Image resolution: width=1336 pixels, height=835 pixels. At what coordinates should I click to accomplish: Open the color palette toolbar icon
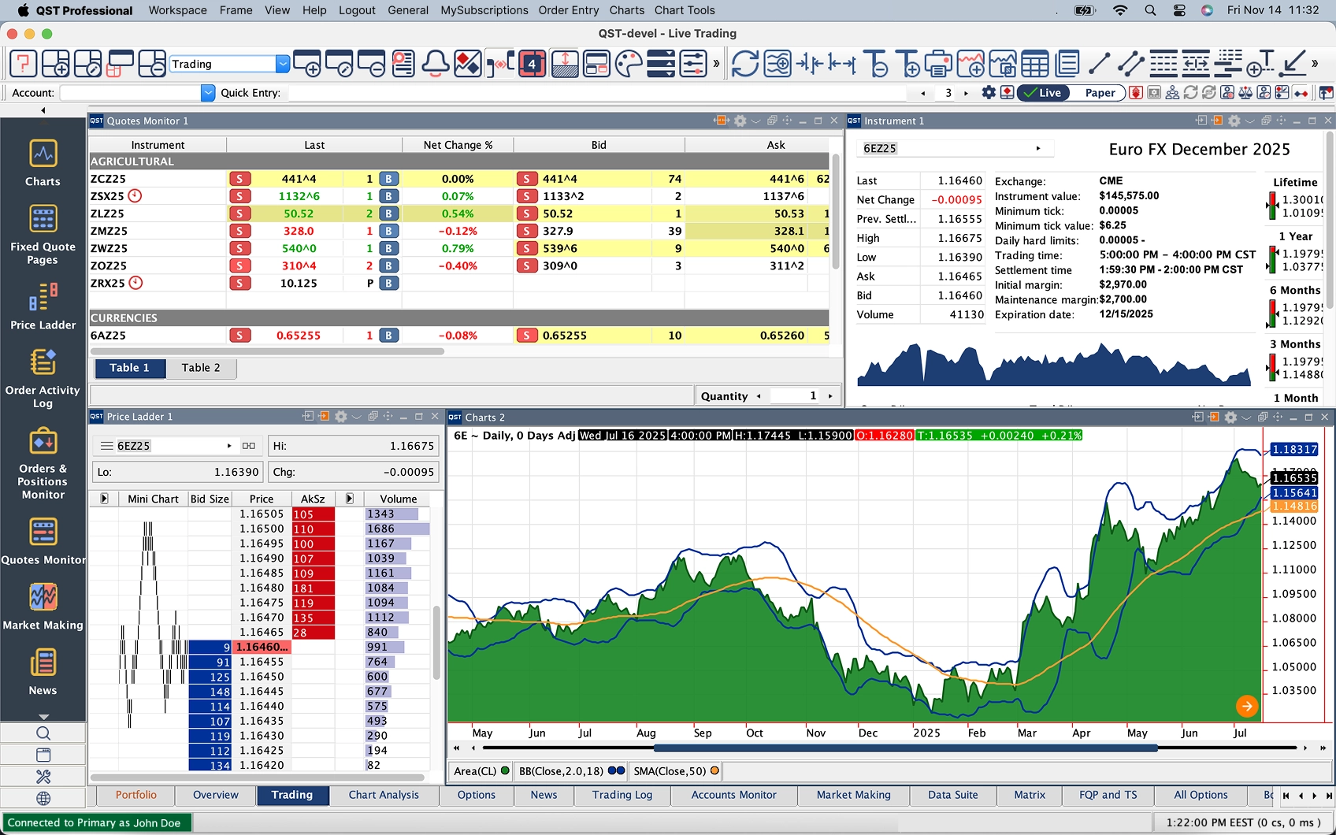(x=629, y=63)
